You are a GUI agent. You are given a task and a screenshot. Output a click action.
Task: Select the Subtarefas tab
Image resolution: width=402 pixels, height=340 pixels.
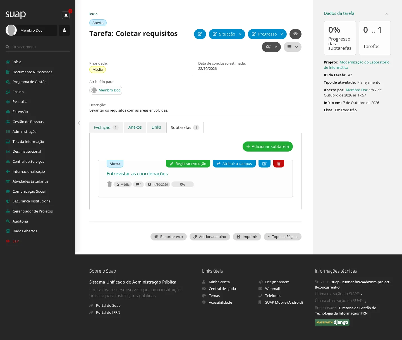click(185, 127)
